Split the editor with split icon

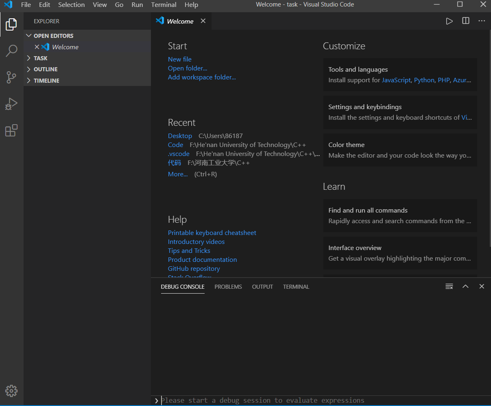pos(466,21)
